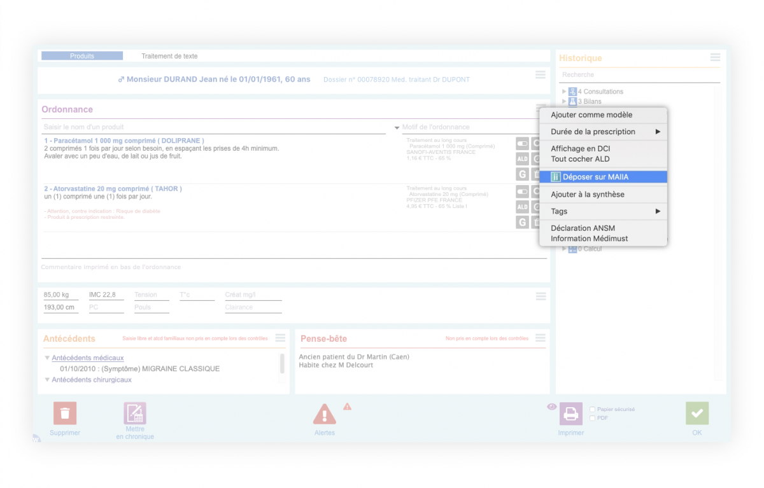Expand the 0 Calcul tree node
764x488 pixels.
click(564, 249)
